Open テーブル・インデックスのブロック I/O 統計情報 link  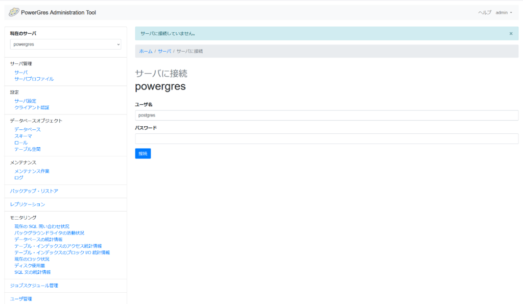62,252
